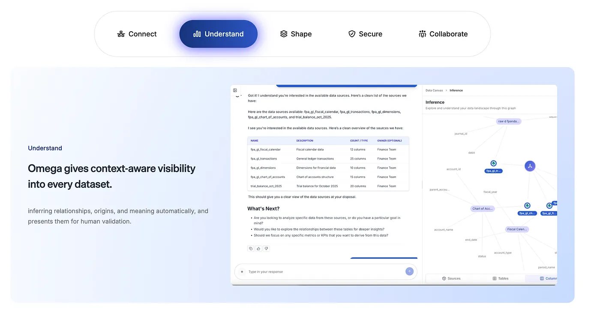Click Trial balance for October 2025 cell
Image resolution: width=600 pixels, height=317 pixels.
click(x=317, y=186)
